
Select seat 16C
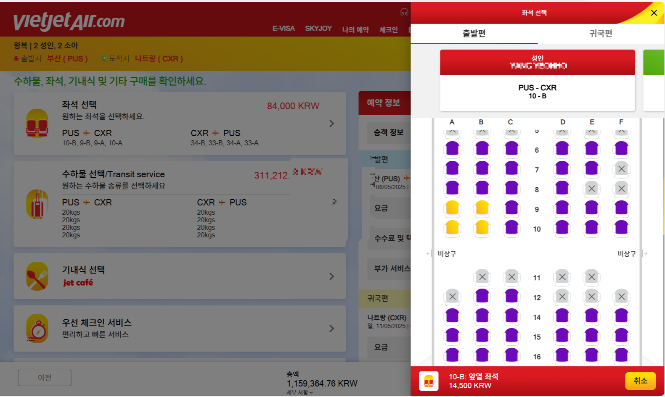[511, 356]
